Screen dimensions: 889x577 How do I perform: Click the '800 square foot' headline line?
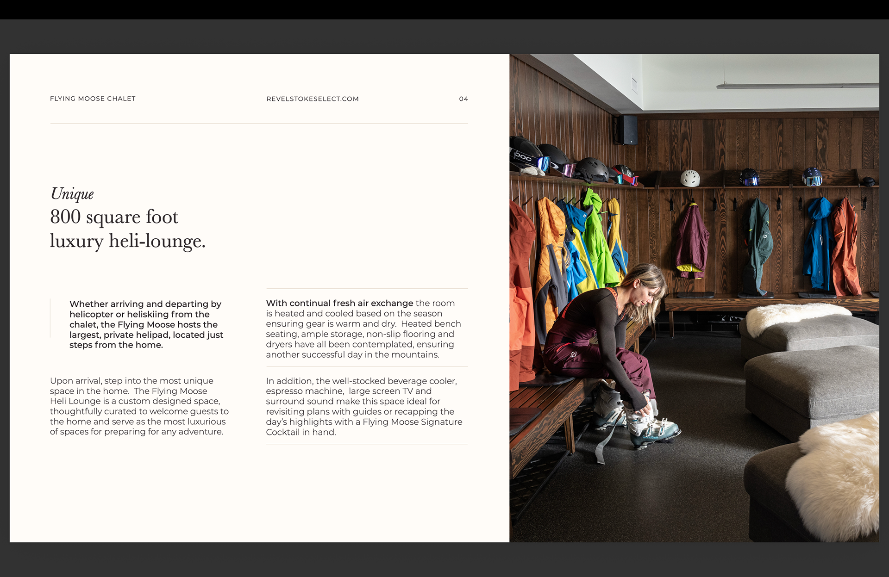click(x=114, y=217)
